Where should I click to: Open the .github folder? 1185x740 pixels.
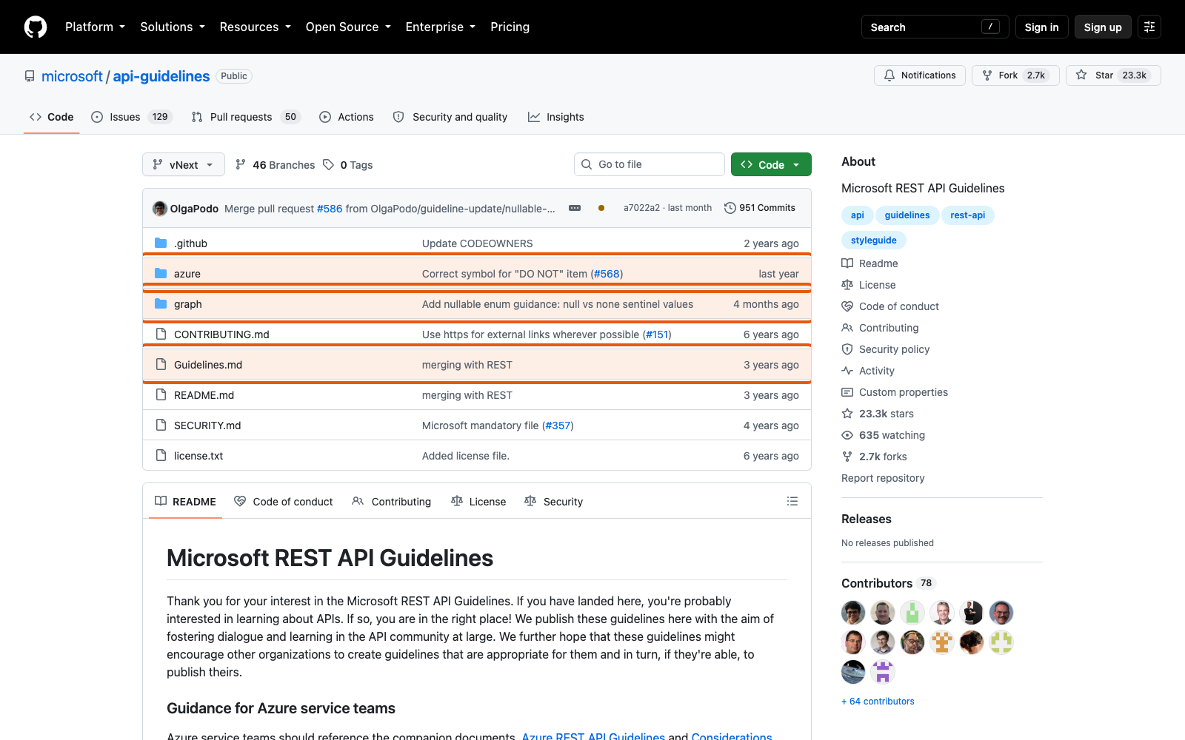click(x=190, y=243)
